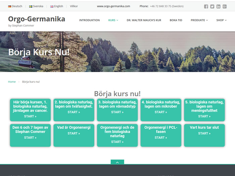Click the 'by Stephan Commer' tagline
Image resolution: width=235 pixels, height=176 pixels.
tap(21, 25)
